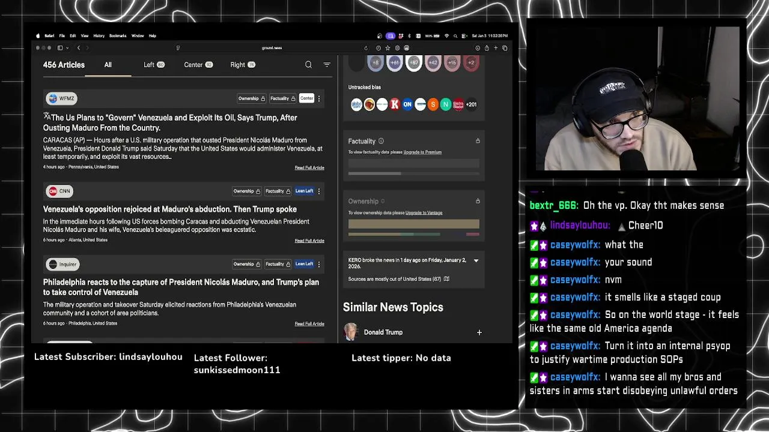This screenshot has width=769, height=432.
Task: Open the Venezuela opposition rejoiced headline
Action: 170,209
